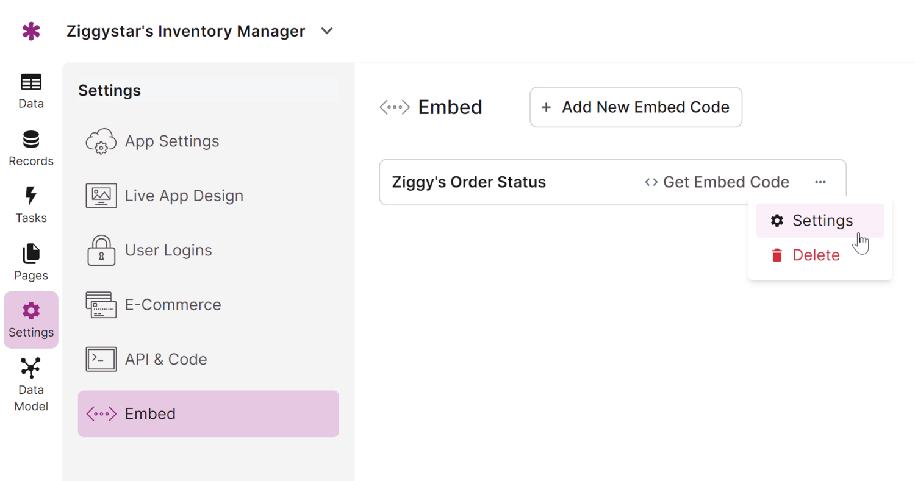This screenshot has height=481, width=915.
Task: Click the User Logins padlock icon
Action: pos(101,250)
